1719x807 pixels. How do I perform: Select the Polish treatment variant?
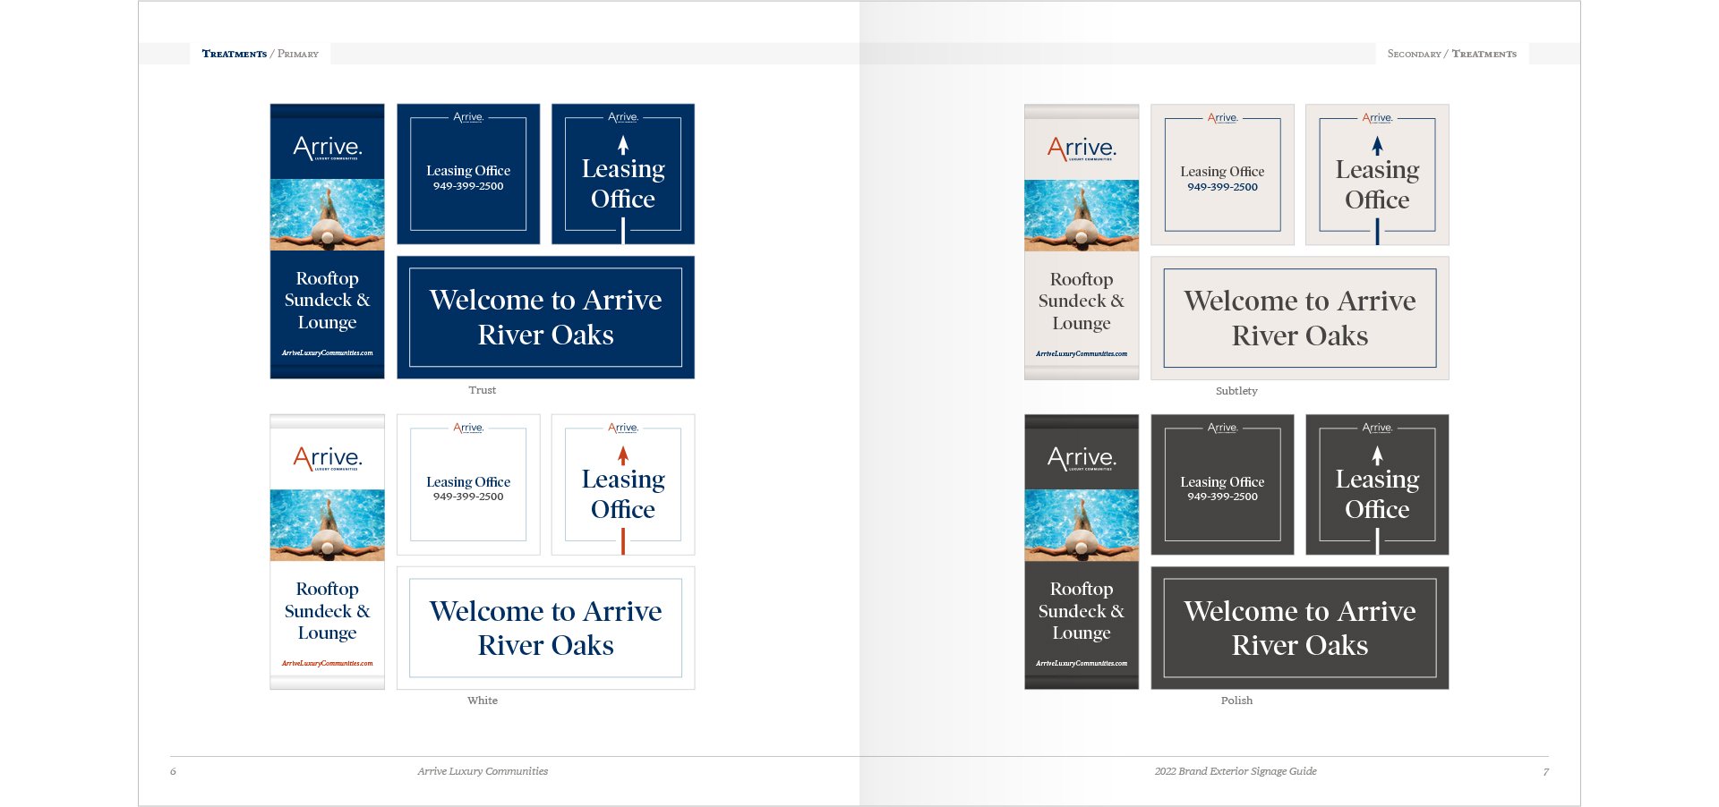(x=1236, y=701)
